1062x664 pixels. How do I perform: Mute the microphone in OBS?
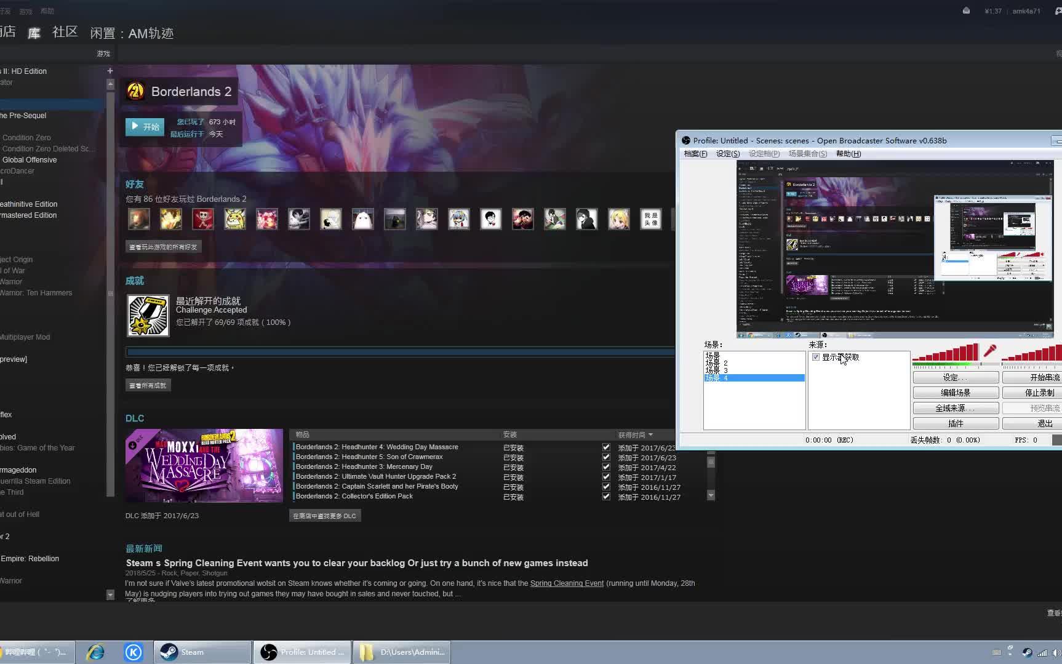(989, 351)
